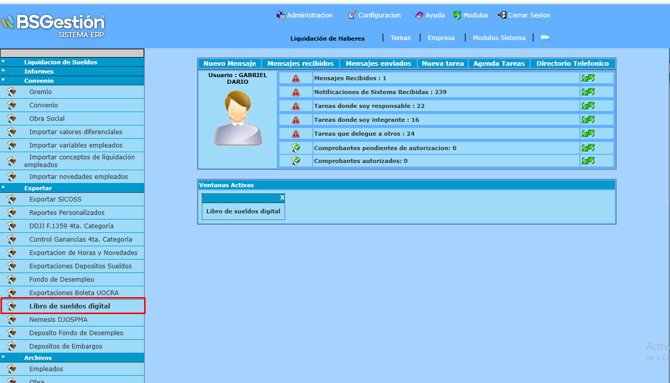Screen dimensions: 670x383
Task: Click the Configuracion pencil icon
Action: (352, 15)
